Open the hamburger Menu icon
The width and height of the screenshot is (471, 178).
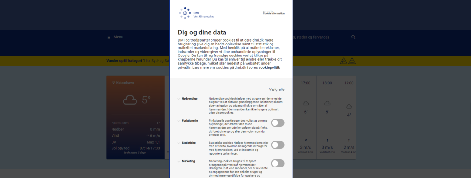pos(109,37)
